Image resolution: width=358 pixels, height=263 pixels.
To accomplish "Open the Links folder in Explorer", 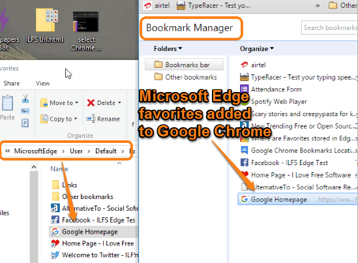I will coord(65,185).
